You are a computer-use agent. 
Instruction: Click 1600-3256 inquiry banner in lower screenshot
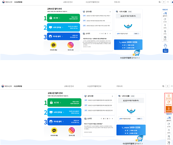[131, 130]
